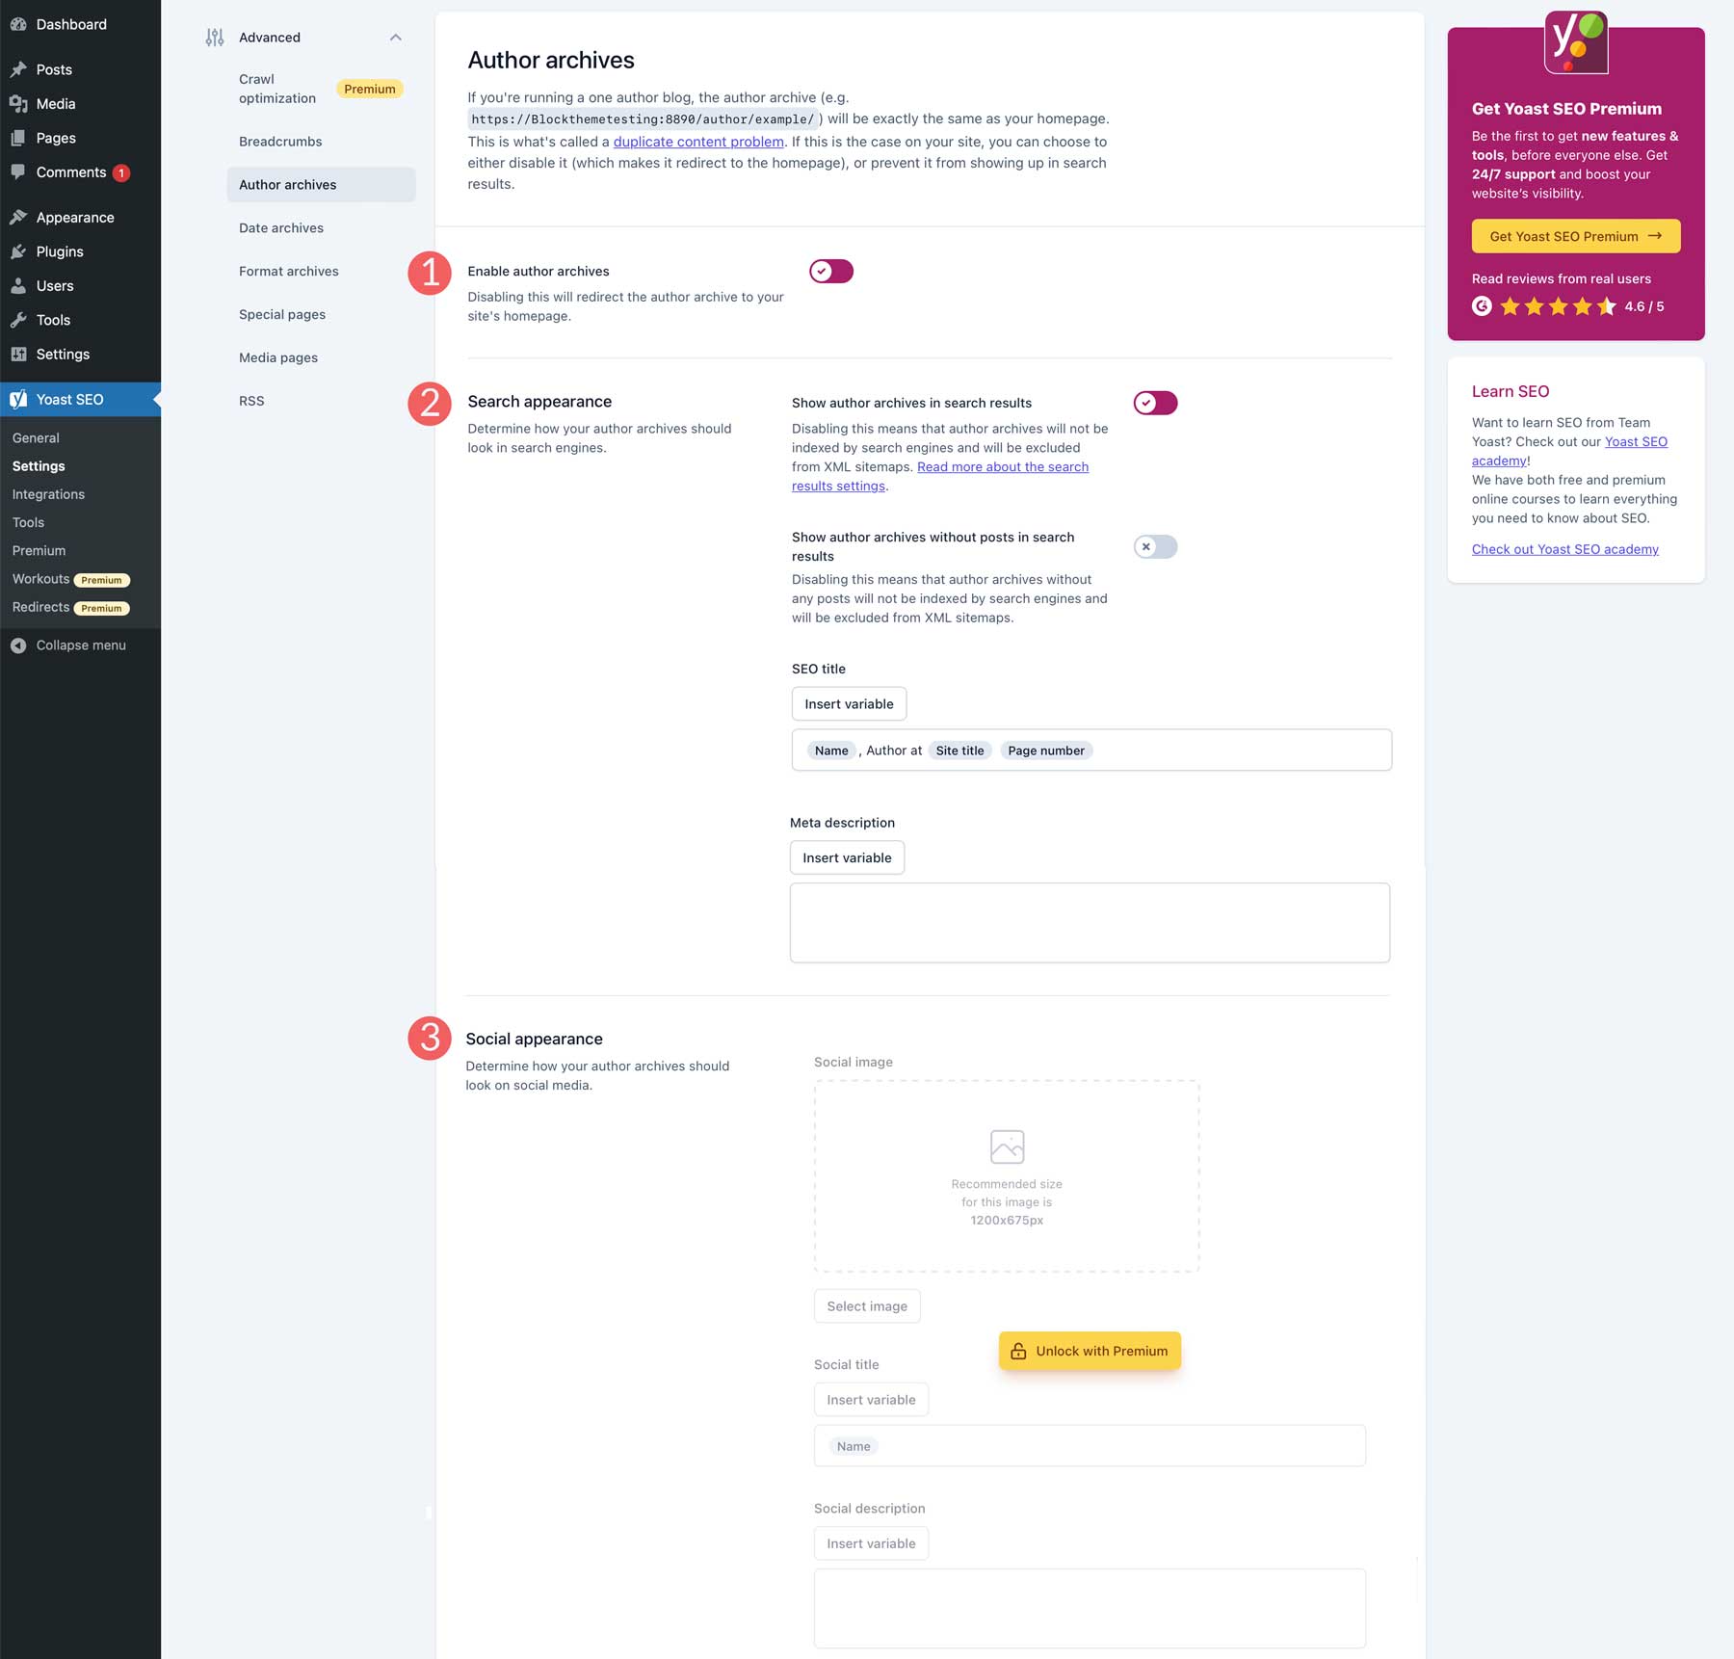Image resolution: width=1734 pixels, height=1659 pixels.
Task: Click the Author archives page heading
Action: tap(551, 61)
